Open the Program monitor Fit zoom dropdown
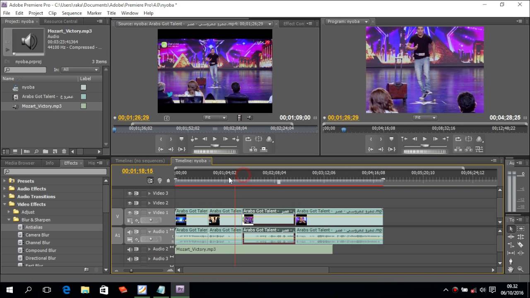 [425, 118]
